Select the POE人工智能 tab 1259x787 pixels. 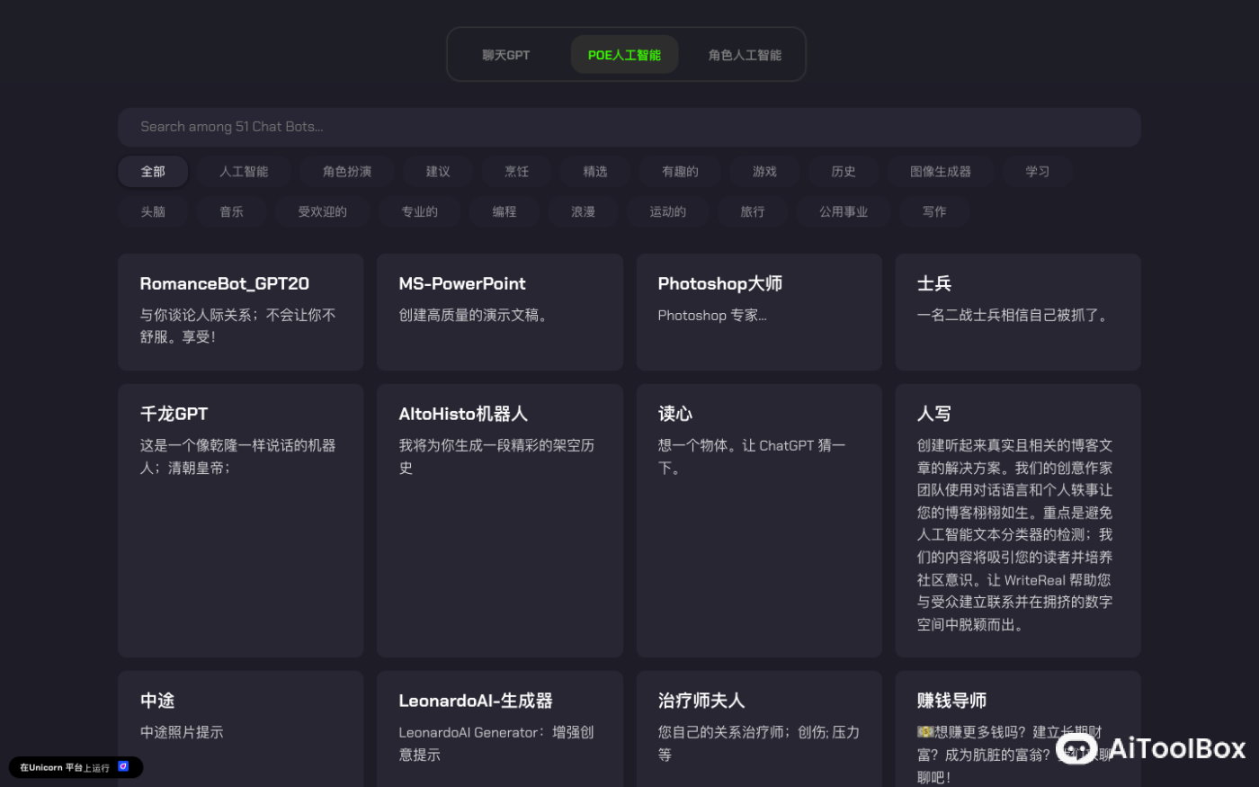coord(624,54)
